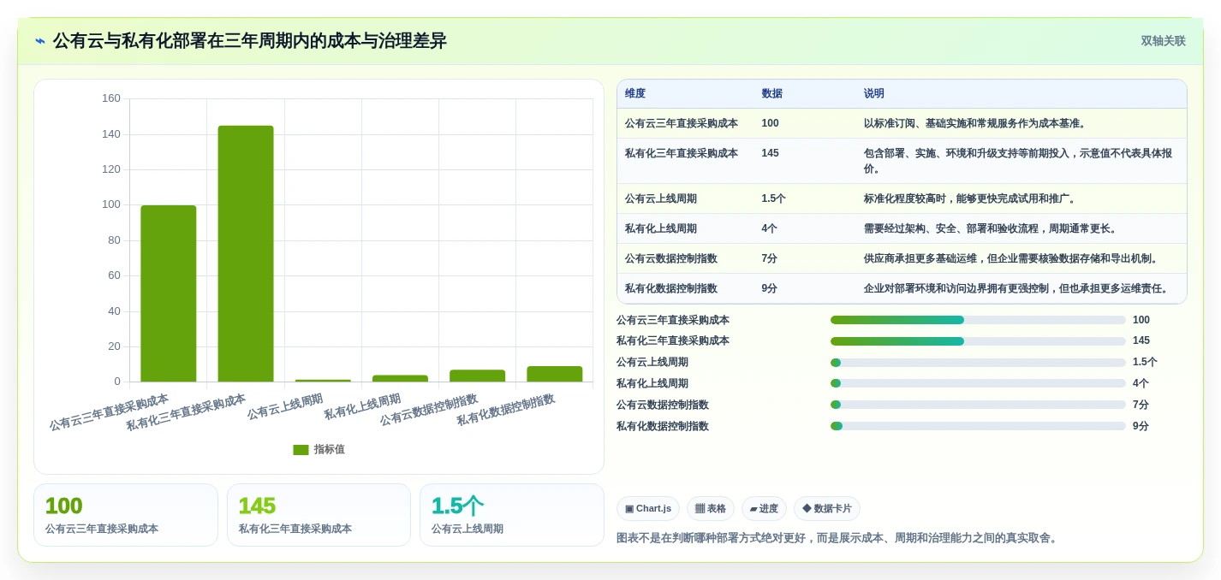Click table cell value 145
The image size is (1221, 580).
770,153
